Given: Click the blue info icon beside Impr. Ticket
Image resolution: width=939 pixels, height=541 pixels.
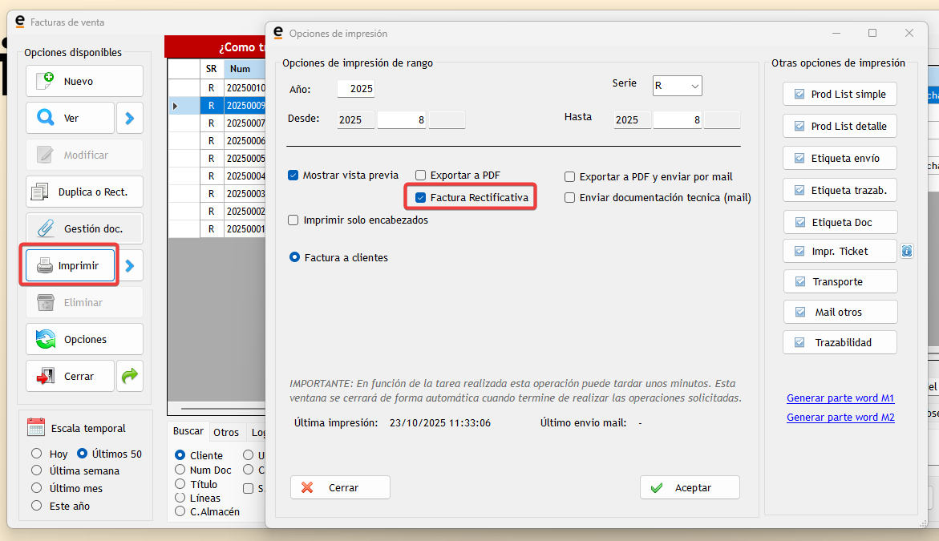Looking at the screenshot, I should click(907, 251).
